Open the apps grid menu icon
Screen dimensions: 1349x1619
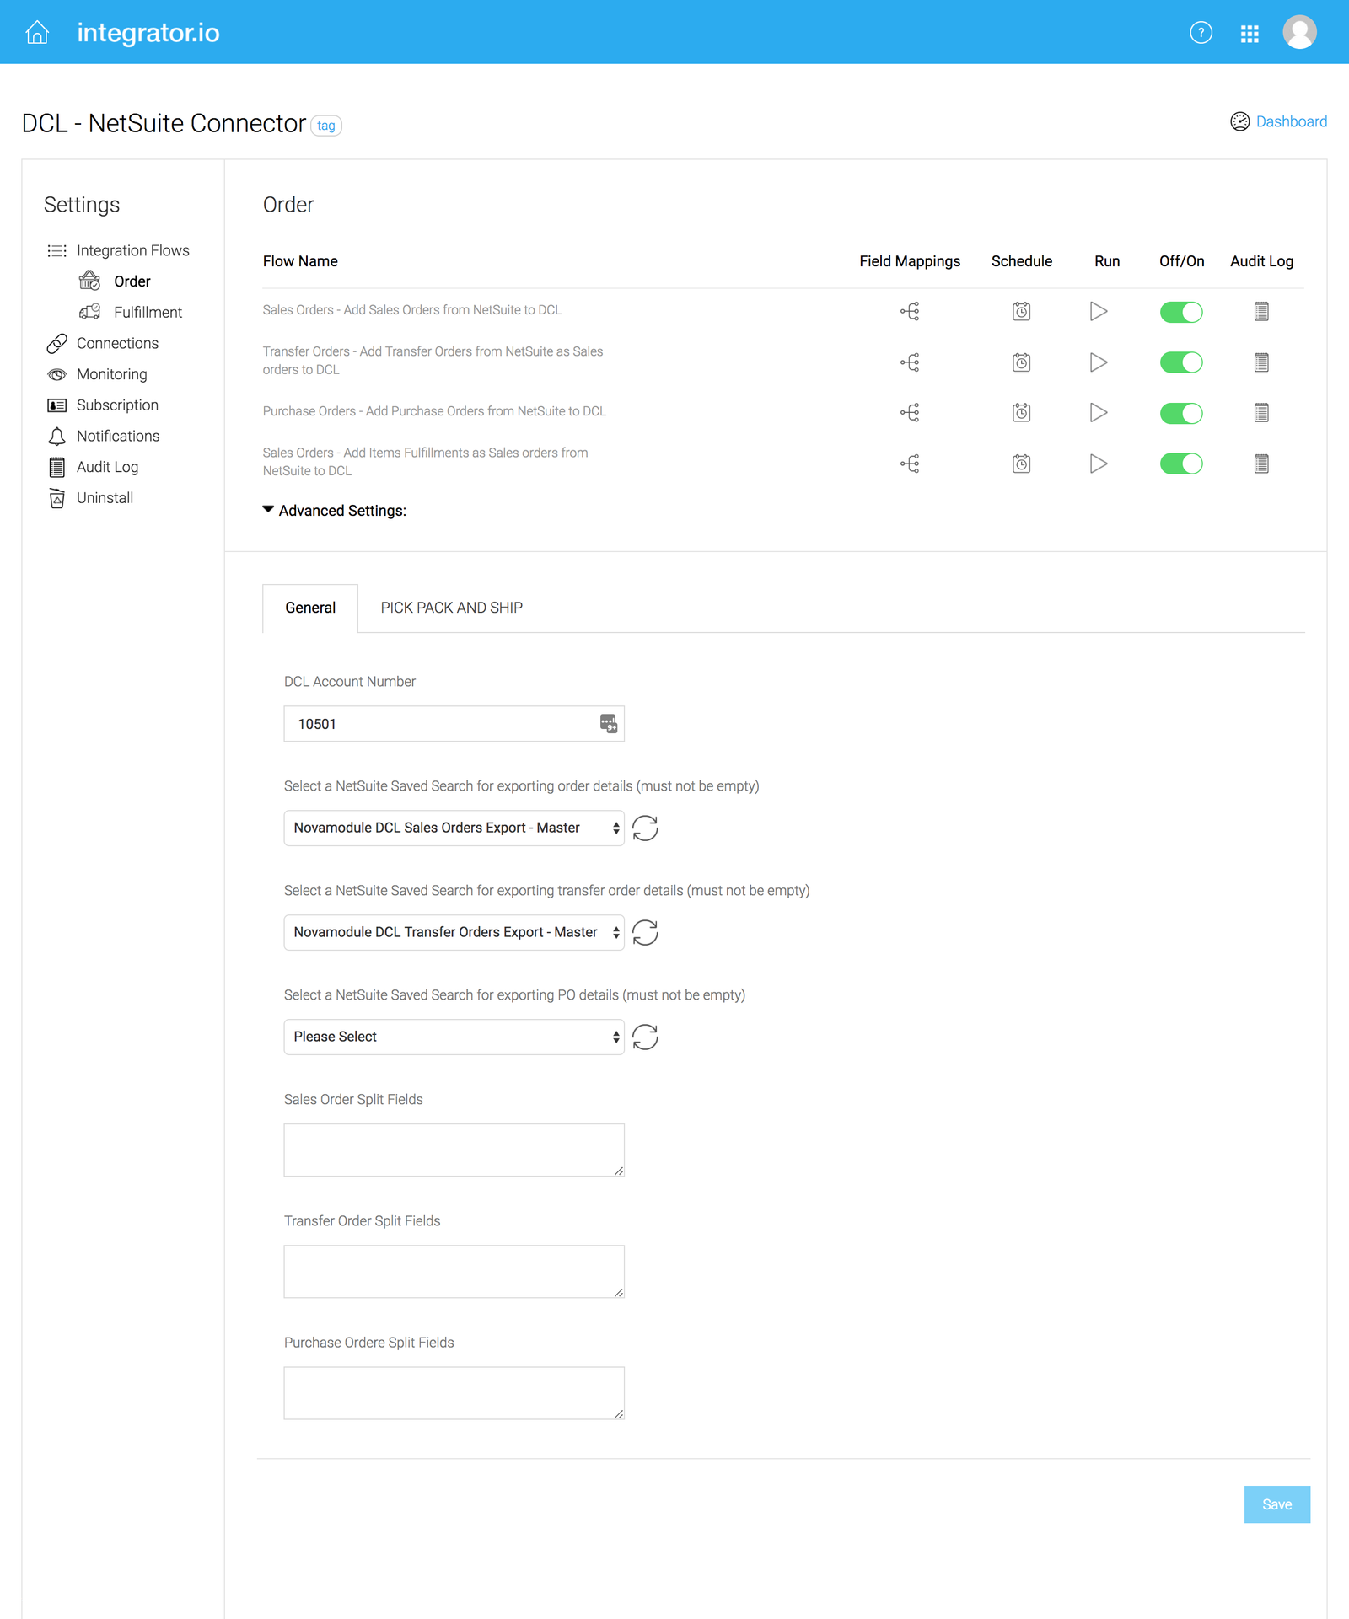(x=1250, y=33)
